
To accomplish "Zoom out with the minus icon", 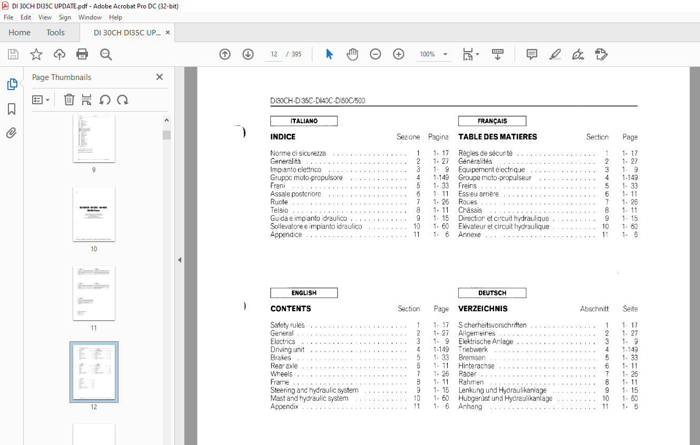I will pyautogui.click(x=376, y=54).
